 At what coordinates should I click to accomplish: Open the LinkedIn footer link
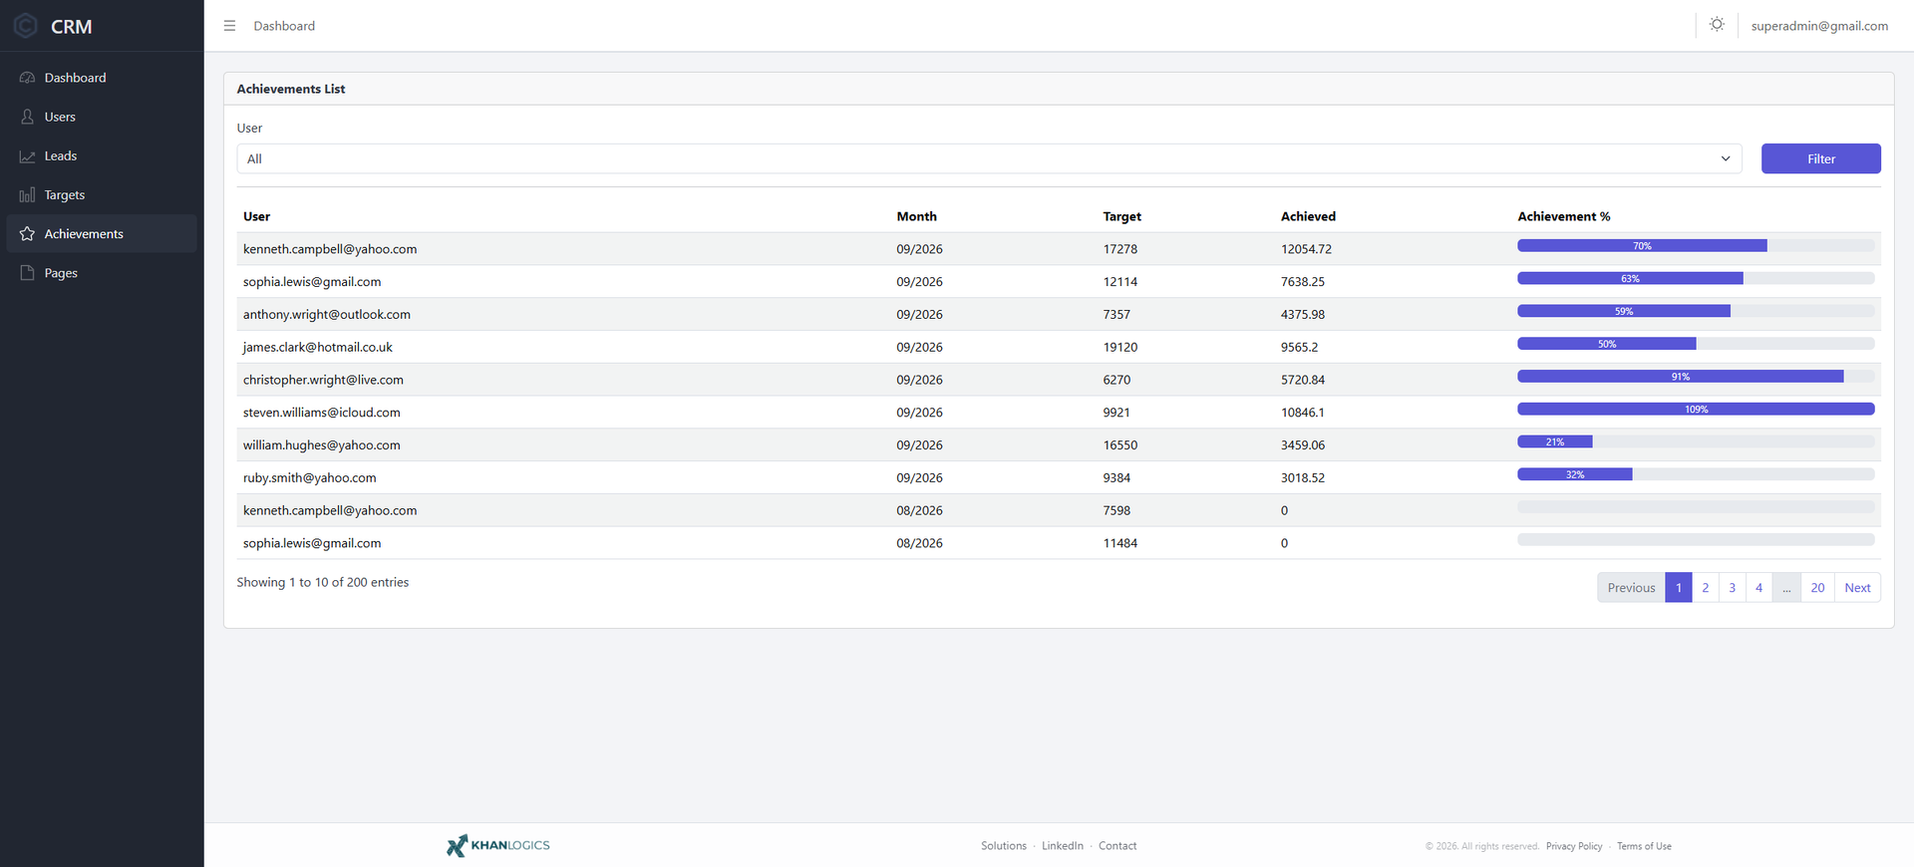pos(1063,846)
